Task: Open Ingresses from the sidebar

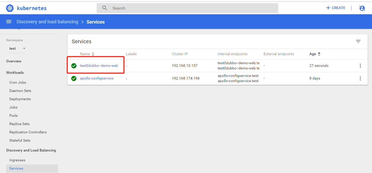Action: click(17, 160)
